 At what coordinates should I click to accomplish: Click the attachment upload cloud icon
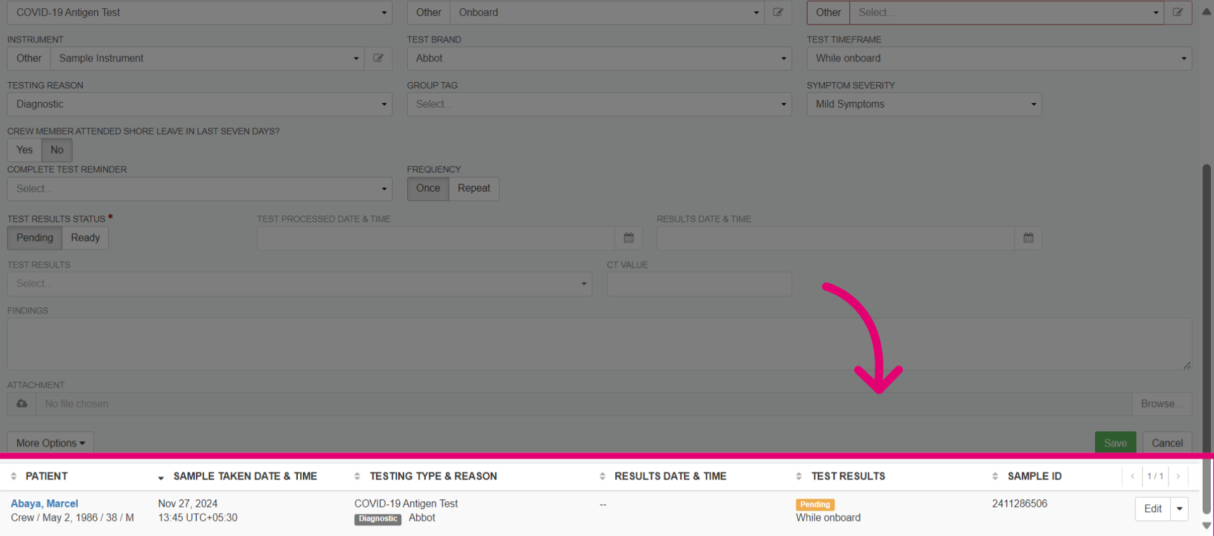pos(22,404)
